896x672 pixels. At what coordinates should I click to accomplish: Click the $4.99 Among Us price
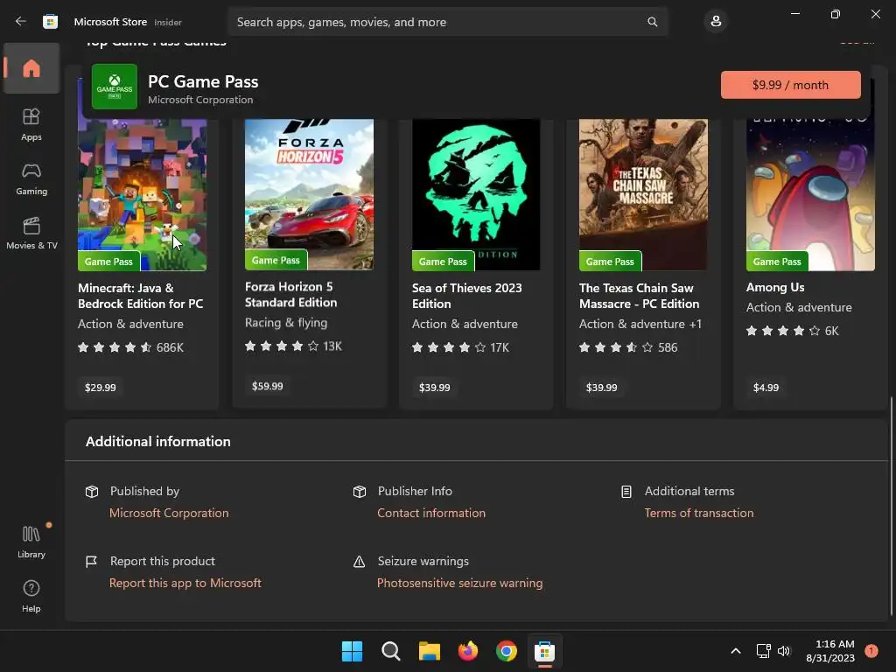[766, 388]
